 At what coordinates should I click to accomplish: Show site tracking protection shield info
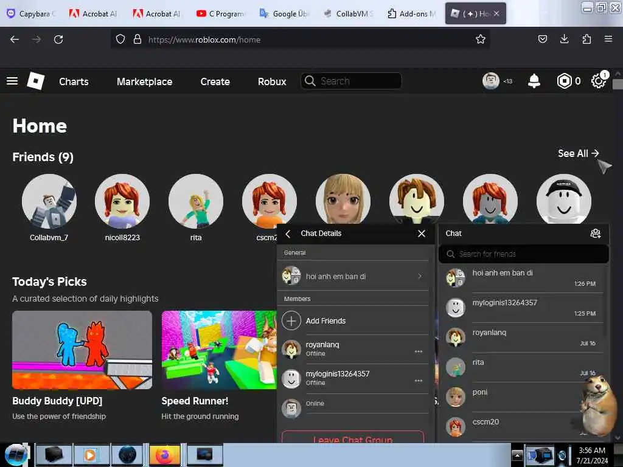pyautogui.click(x=120, y=39)
